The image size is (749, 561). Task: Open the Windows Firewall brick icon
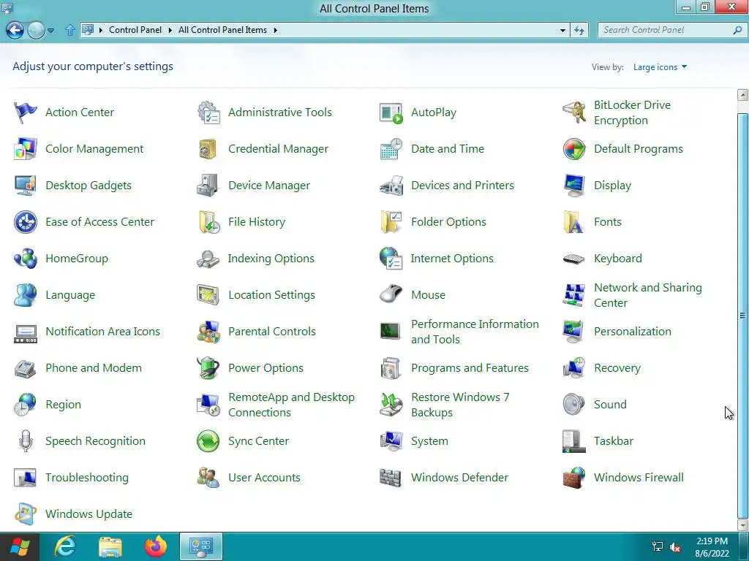coord(573,478)
